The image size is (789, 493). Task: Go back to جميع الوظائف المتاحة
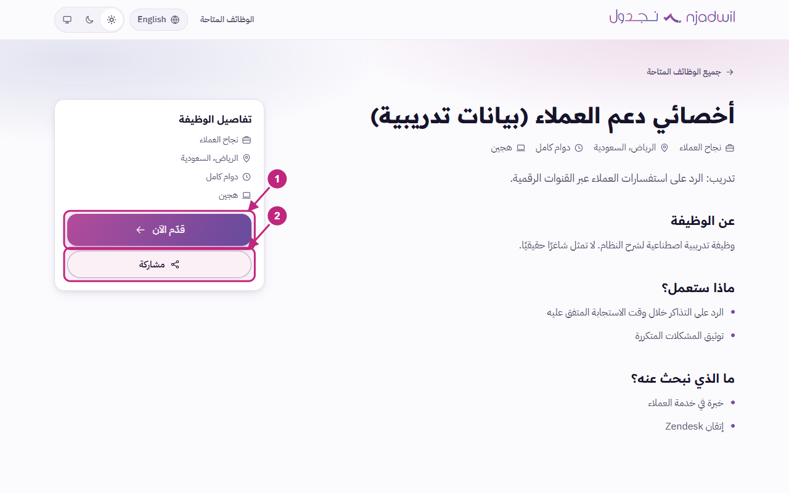(690, 72)
